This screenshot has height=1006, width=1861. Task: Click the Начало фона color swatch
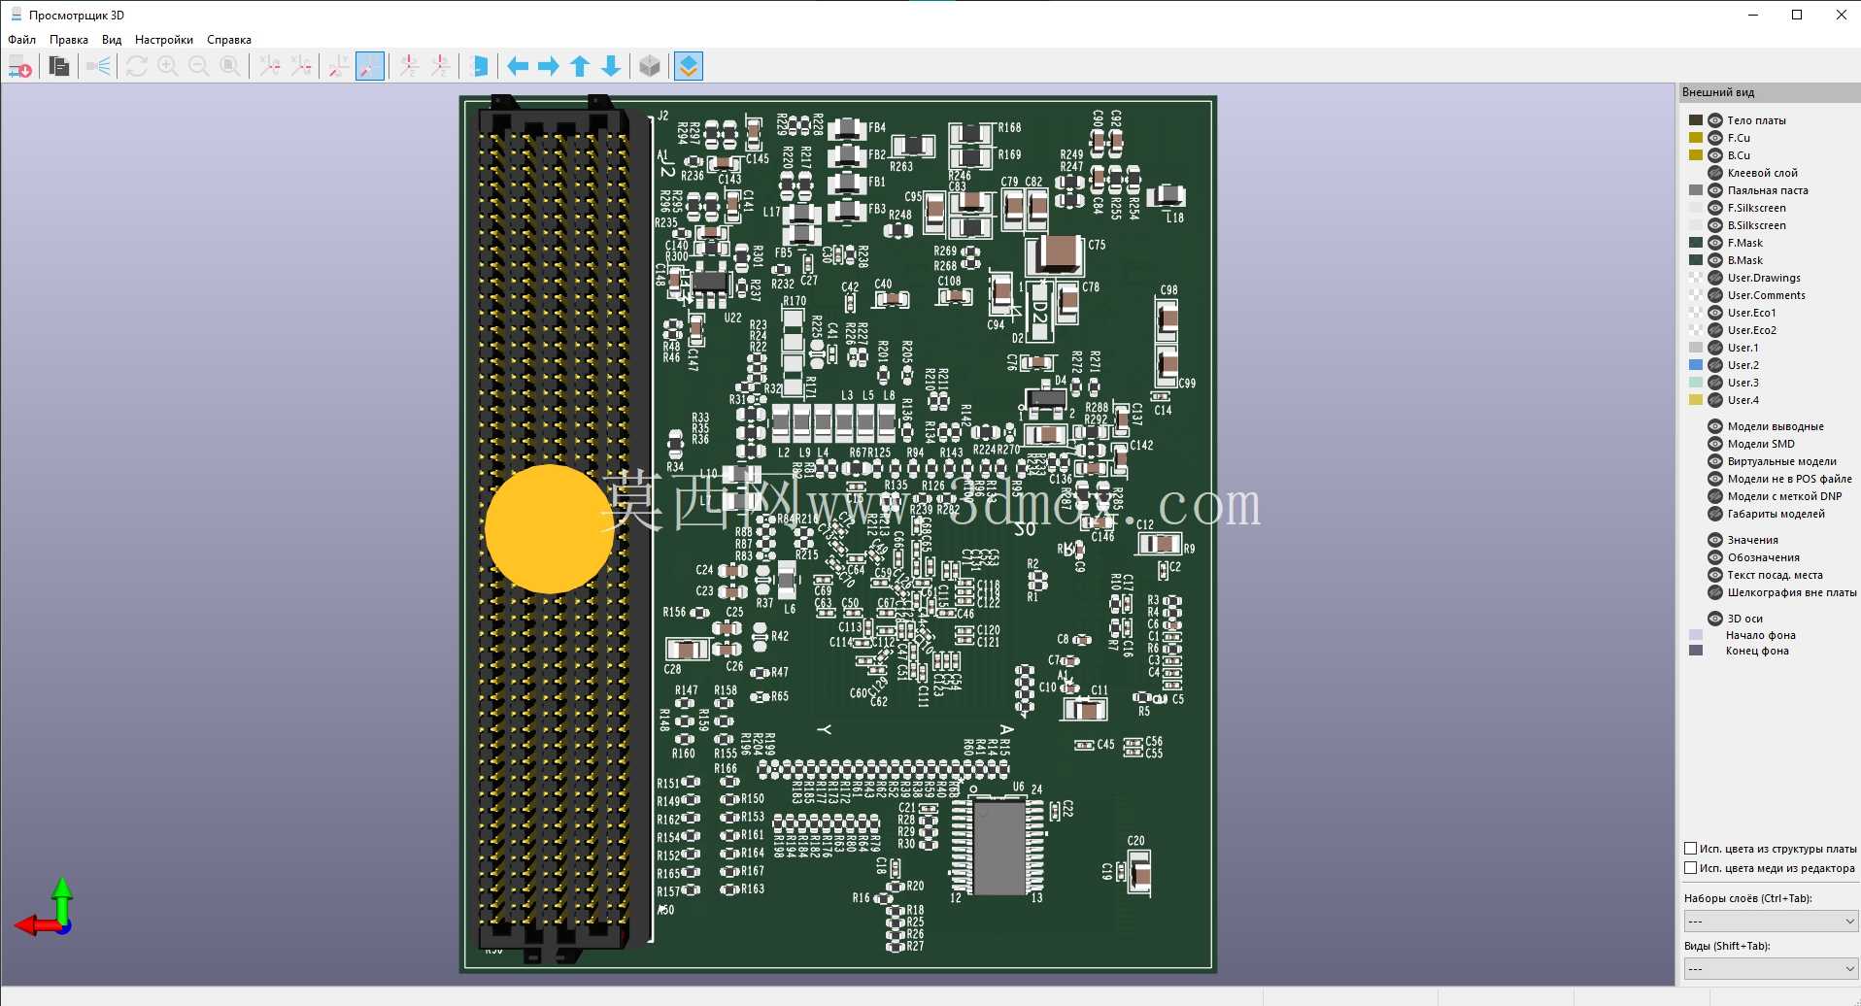click(x=1696, y=635)
